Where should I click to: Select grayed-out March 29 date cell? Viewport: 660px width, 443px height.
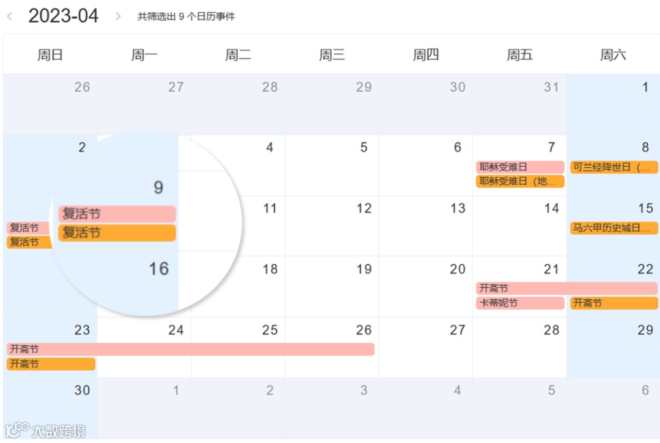point(332,104)
